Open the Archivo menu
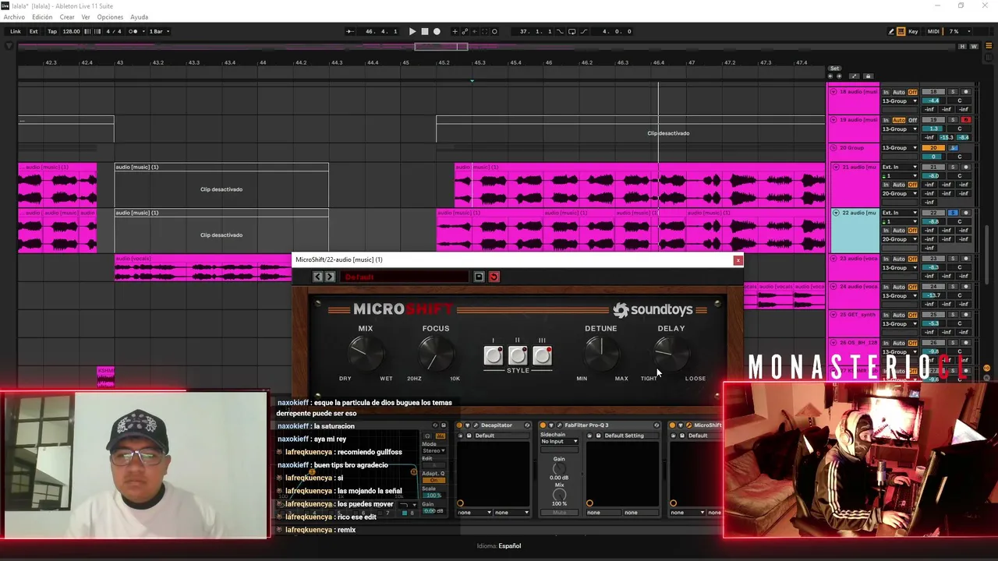This screenshot has height=561, width=998. (14, 17)
